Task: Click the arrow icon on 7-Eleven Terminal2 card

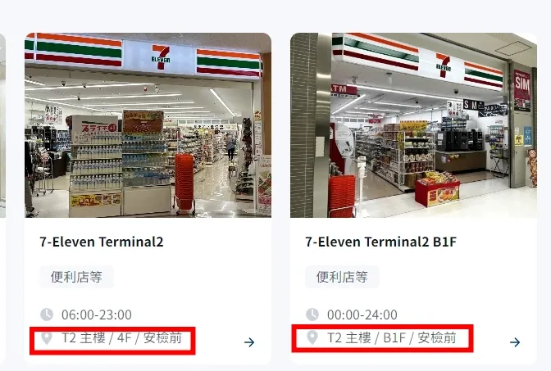Action: [249, 342]
